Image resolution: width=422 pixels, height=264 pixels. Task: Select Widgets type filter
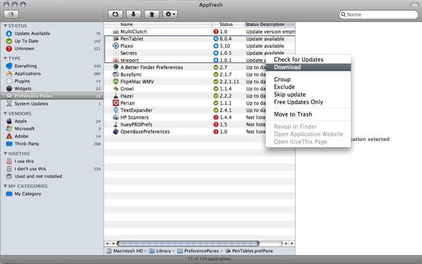52,89
